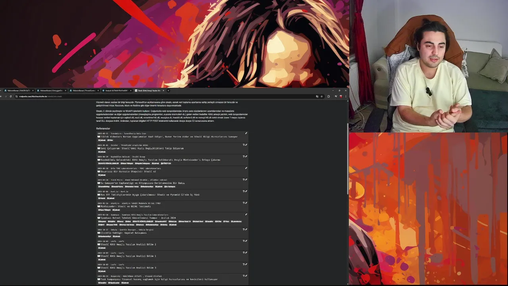Open Rus EFF Taklitçilerinin article link
This screenshot has height=286, width=508.
150,195
